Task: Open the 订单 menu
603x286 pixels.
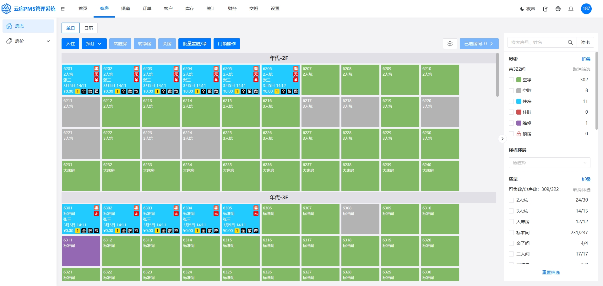Action: pyautogui.click(x=147, y=8)
